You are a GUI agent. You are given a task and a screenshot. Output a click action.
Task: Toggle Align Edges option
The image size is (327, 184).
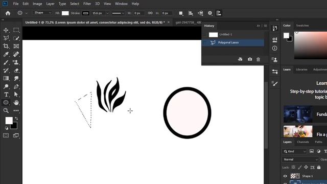(219, 13)
